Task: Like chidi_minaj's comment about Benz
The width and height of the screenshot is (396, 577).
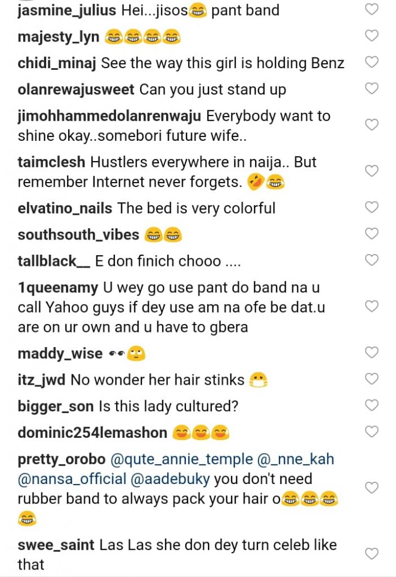Action: (x=371, y=63)
